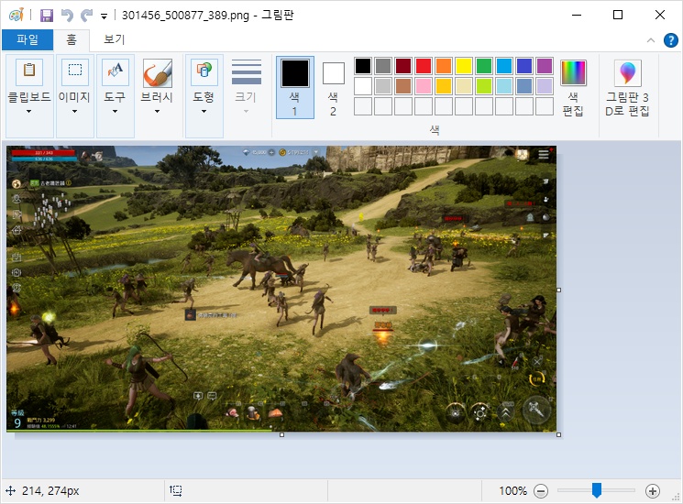Click the 이미지 selection rectangle icon
Viewport: 683px width, 504px height.
[75, 71]
